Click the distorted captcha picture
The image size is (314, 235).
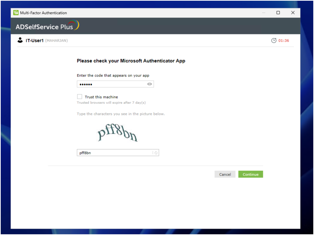pyautogui.click(x=117, y=134)
